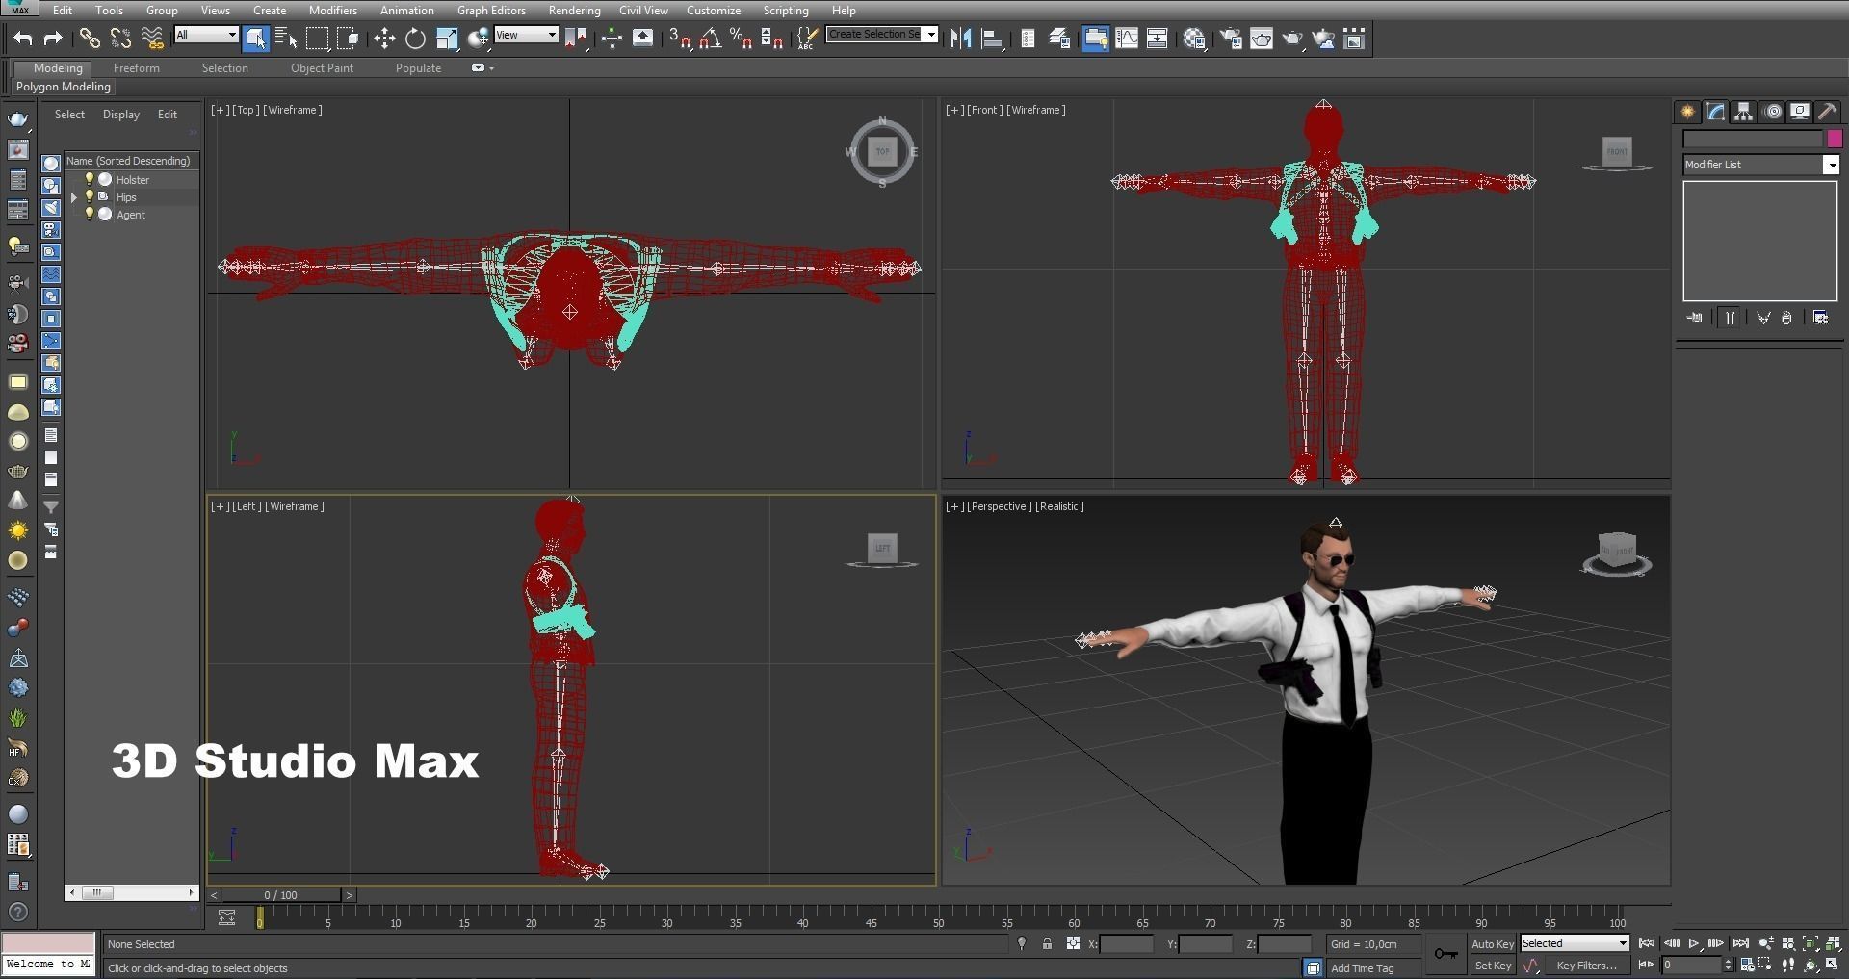Viewport: 1849px width, 979px height.
Task: Click Add Time Tag
Action: point(1362,968)
